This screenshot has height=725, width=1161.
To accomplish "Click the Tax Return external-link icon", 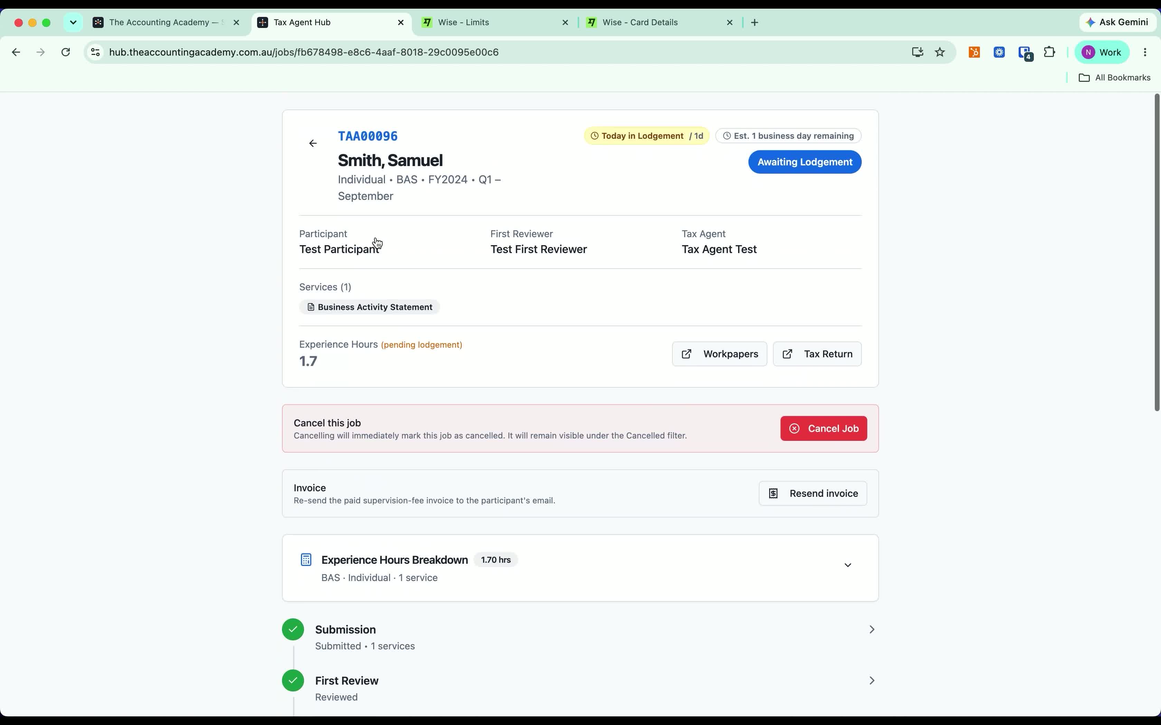I will tap(787, 354).
